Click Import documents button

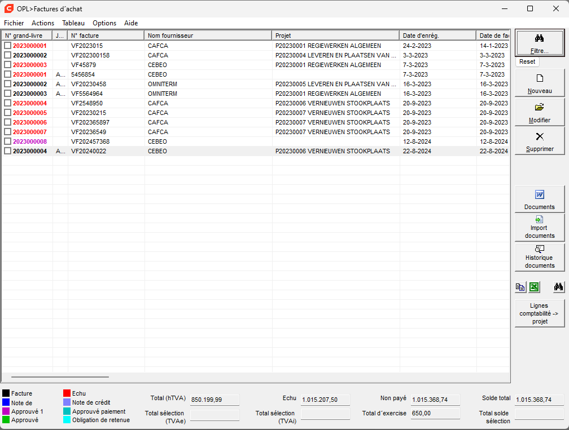click(540, 228)
